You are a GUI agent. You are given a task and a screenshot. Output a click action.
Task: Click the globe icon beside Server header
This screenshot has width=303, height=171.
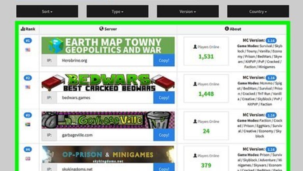(101, 29)
